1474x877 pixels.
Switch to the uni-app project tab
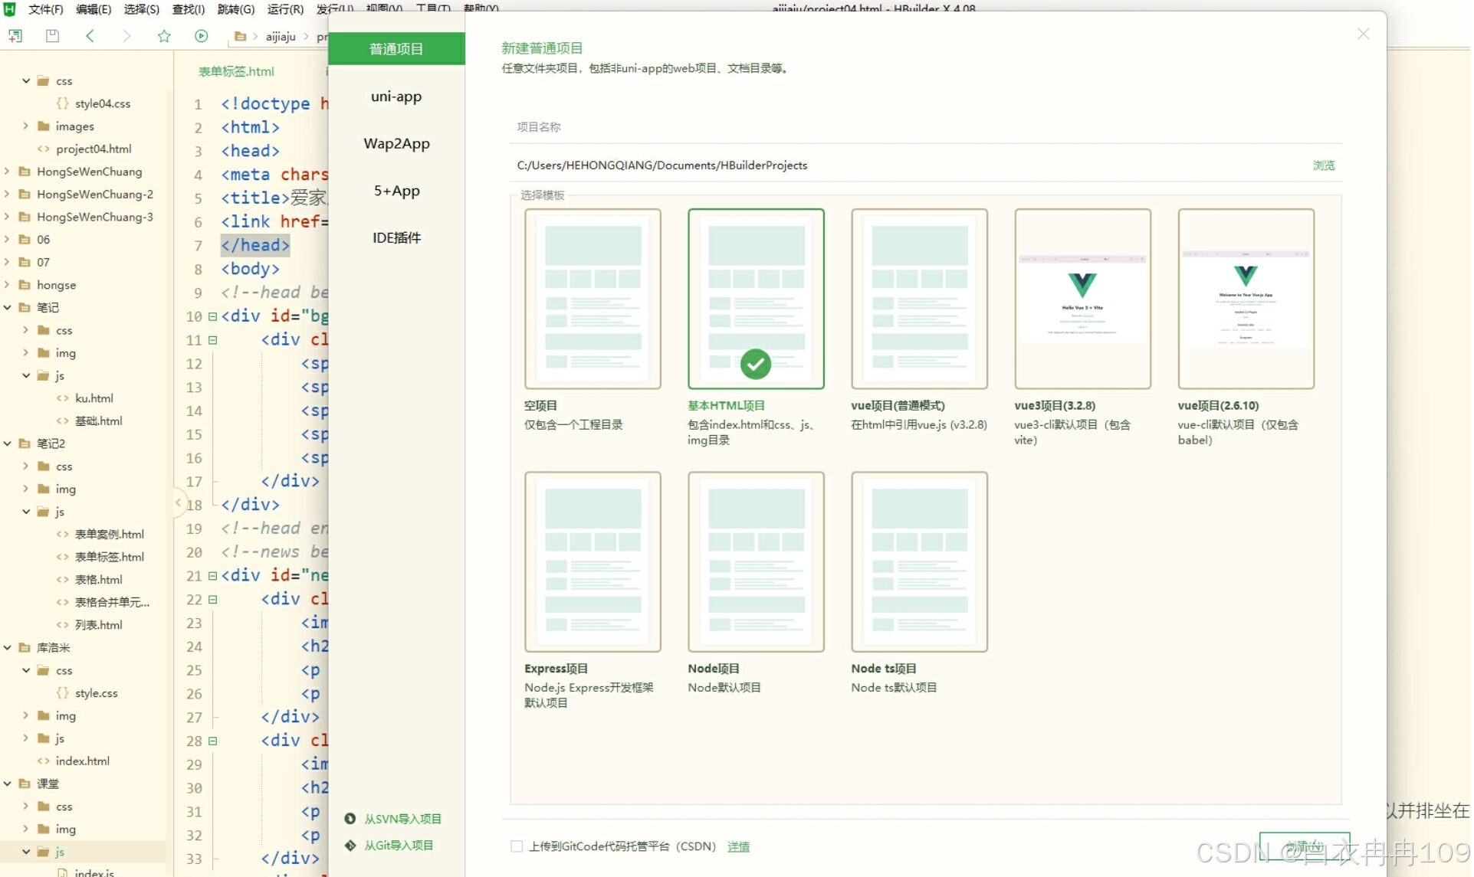(x=396, y=97)
